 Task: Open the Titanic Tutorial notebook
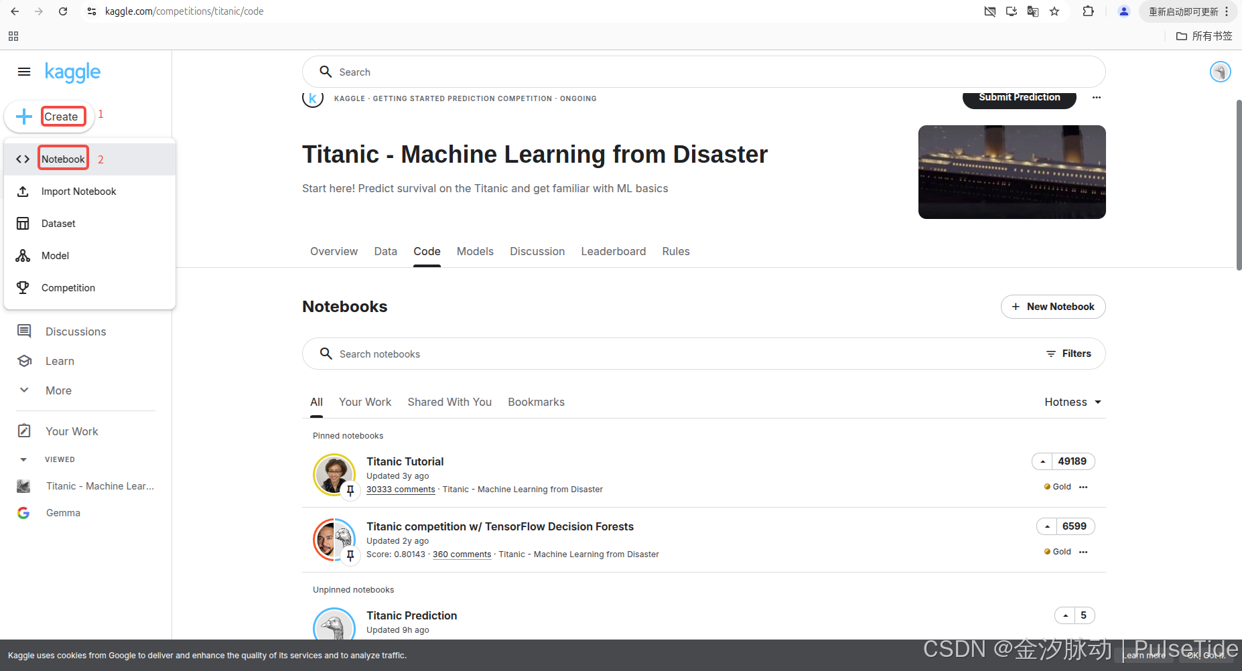click(x=405, y=461)
